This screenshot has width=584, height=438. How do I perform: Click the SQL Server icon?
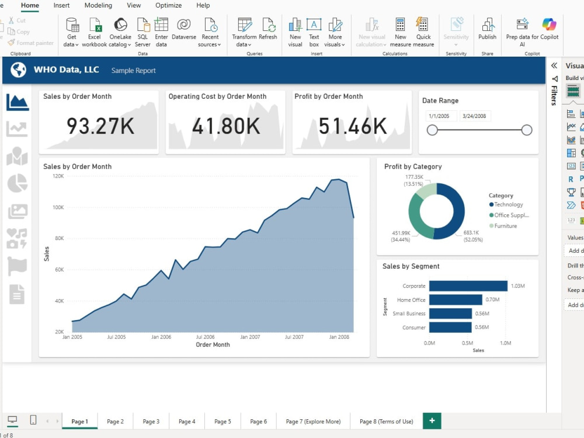pos(142,32)
